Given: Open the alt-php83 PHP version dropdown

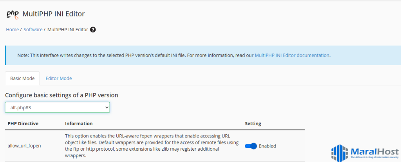Looking at the screenshot, I should click(x=57, y=107).
